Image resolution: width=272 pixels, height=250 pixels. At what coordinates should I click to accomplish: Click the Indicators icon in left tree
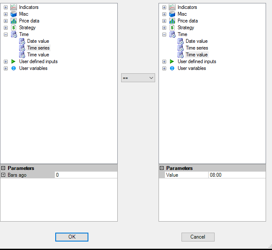14,7
